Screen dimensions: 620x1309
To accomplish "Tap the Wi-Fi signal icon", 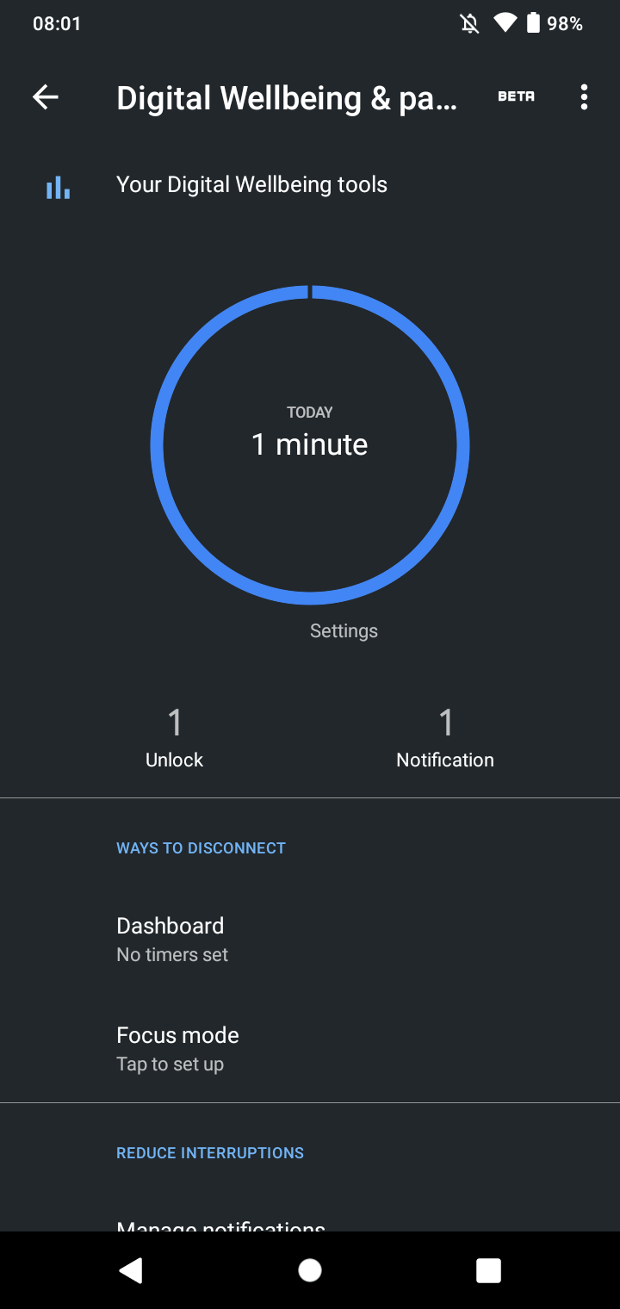I will [x=504, y=23].
